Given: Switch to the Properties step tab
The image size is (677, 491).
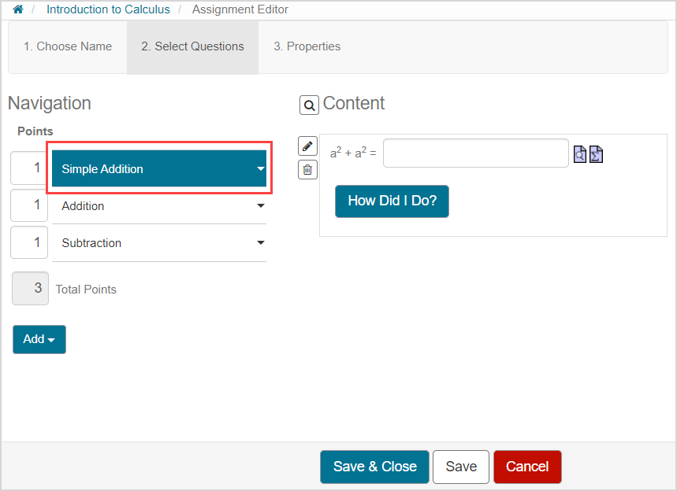Looking at the screenshot, I should [x=307, y=46].
